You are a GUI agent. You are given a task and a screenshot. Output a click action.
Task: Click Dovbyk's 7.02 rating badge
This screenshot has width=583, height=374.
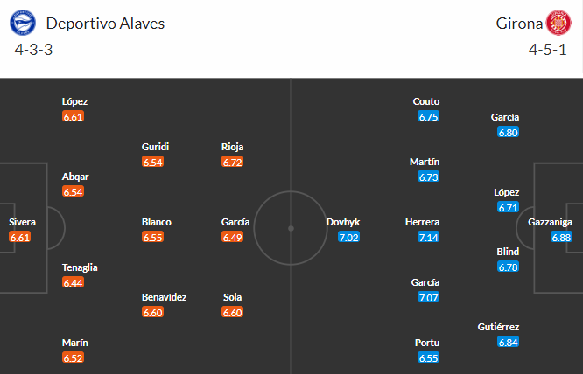pos(348,237)
